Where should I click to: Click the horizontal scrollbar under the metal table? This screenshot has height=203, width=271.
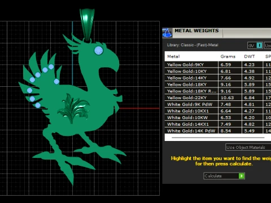click(x=218, y=138)
